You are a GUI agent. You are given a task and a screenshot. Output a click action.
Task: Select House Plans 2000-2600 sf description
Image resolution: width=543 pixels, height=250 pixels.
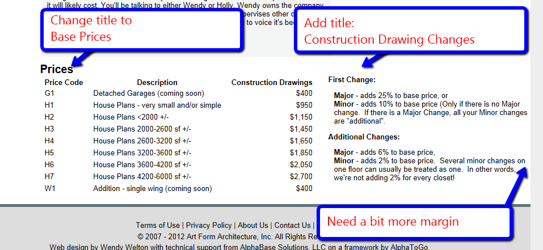(x=142, y=129)
